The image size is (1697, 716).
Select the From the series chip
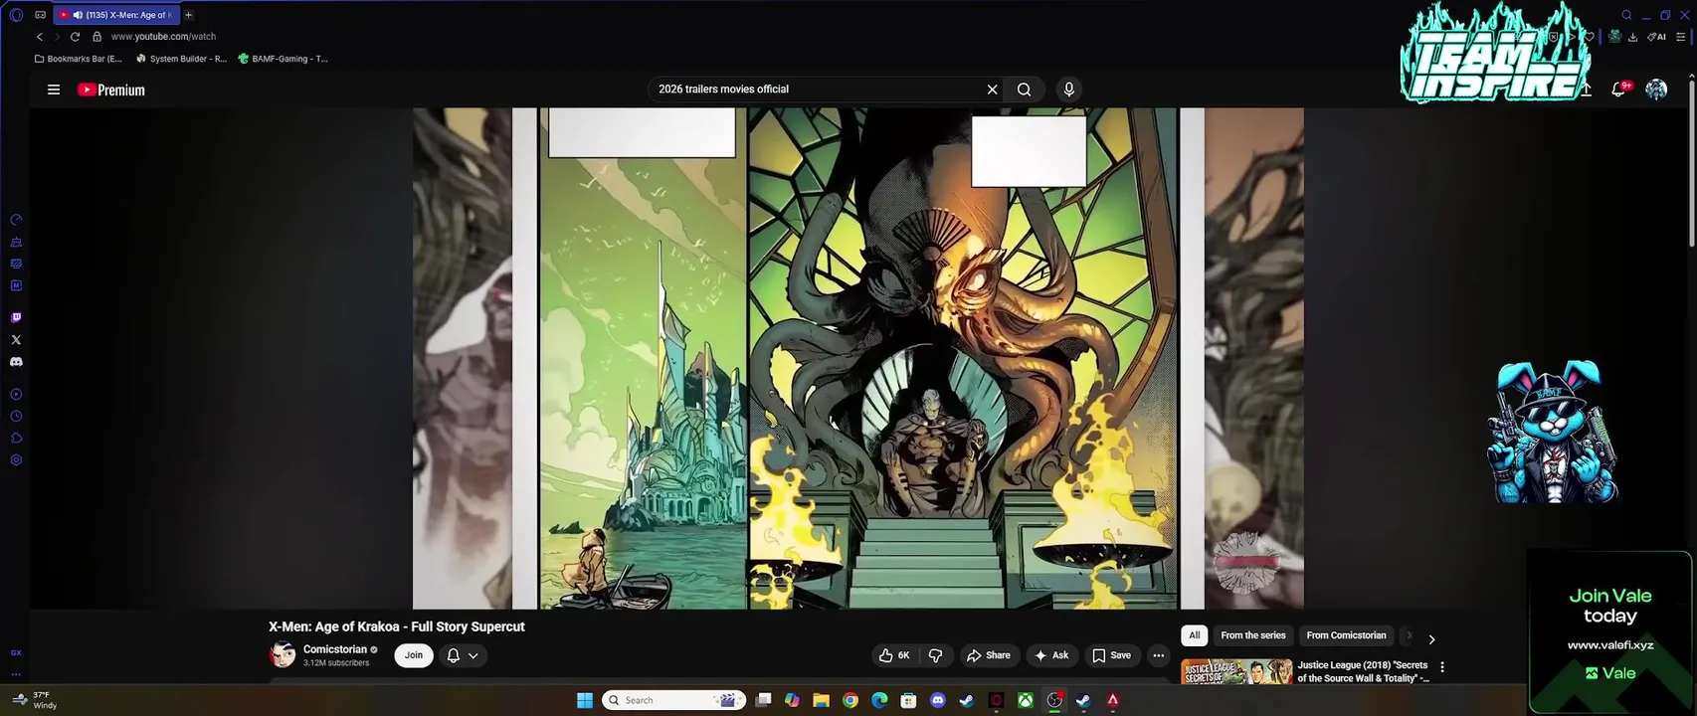(x=1253, y=635)
